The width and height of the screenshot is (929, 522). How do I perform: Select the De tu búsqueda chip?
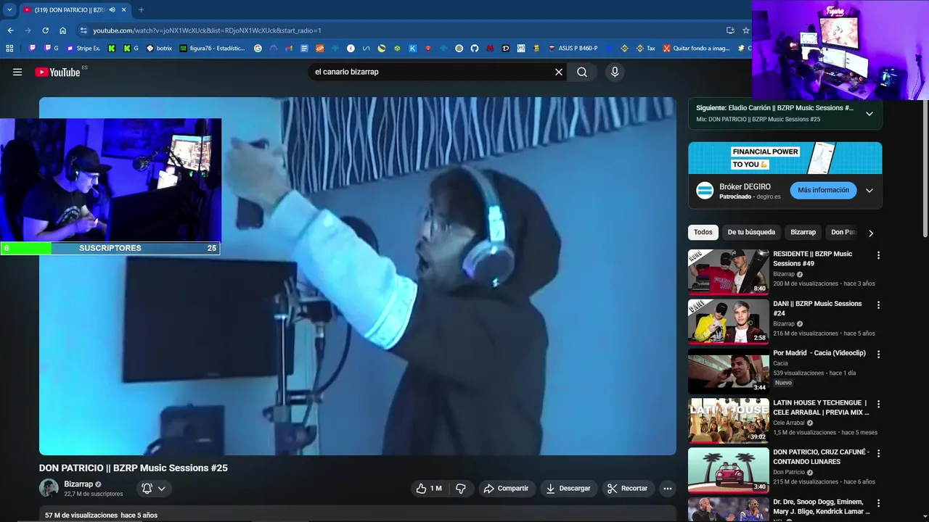(x=751, y=232)
